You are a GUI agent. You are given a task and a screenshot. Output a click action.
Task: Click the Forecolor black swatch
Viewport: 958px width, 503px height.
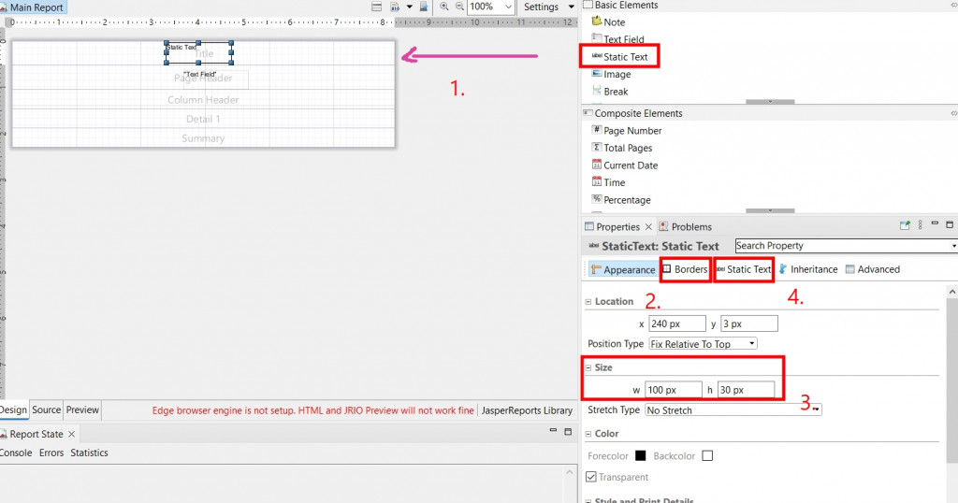640,455
